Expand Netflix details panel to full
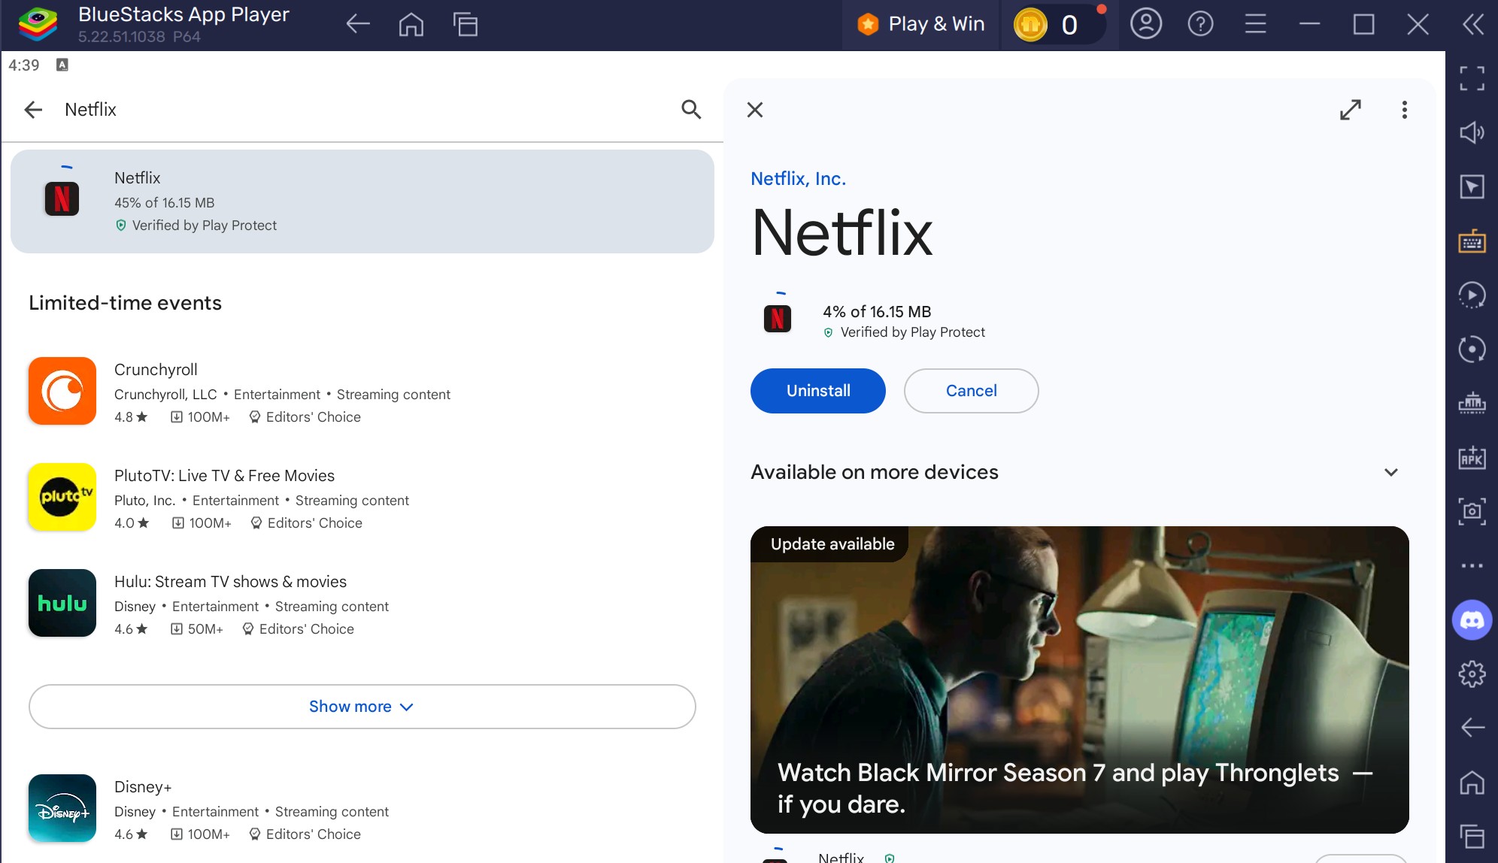 [1351, 110]
